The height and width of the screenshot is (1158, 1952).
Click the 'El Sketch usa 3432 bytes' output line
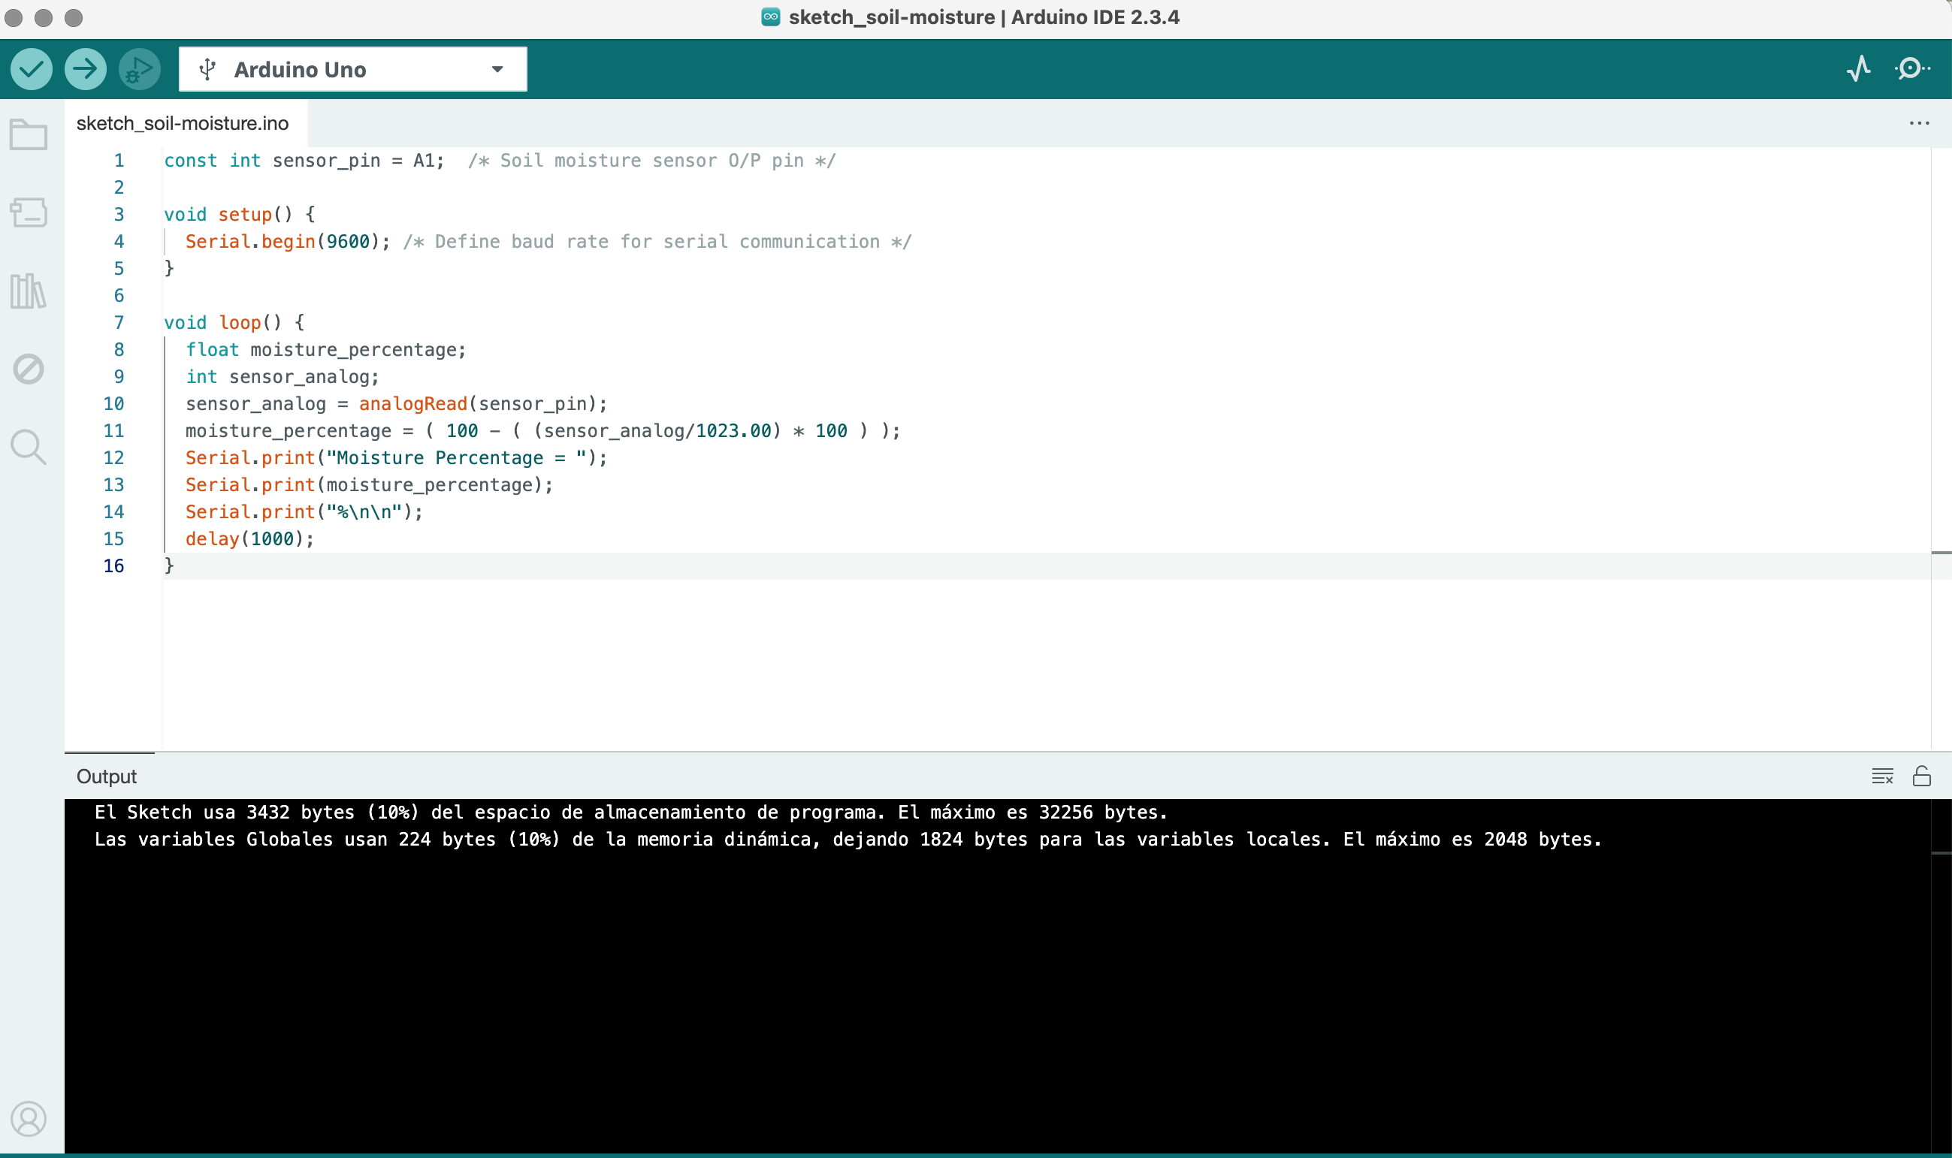click(x=630, y=813)
